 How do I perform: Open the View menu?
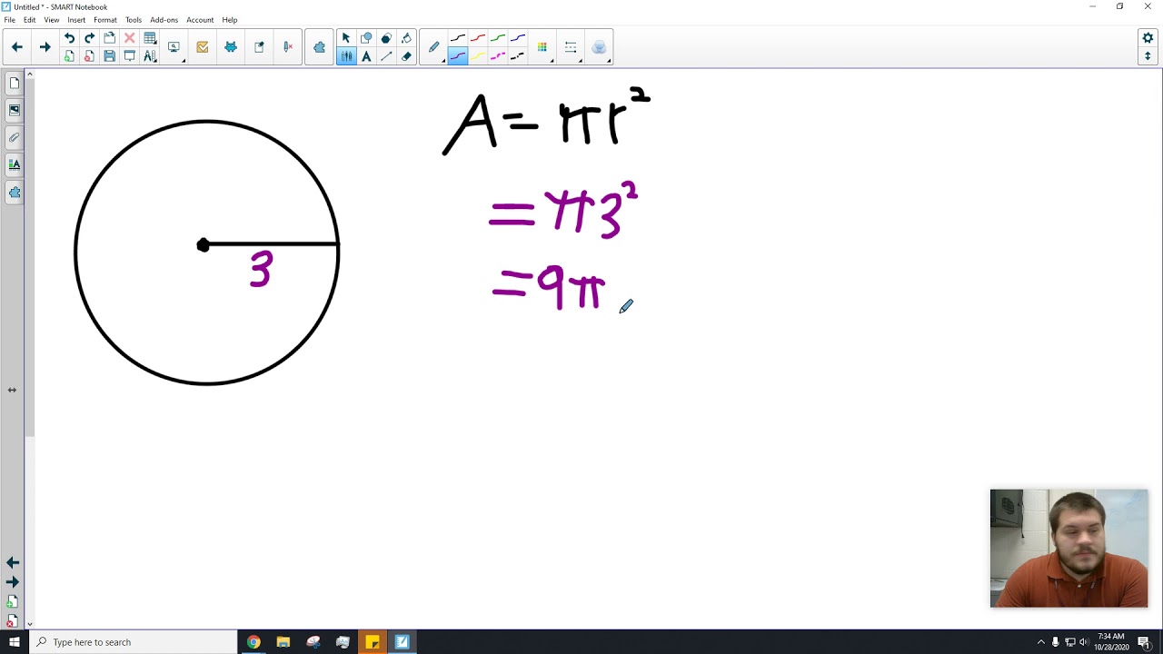52,20
